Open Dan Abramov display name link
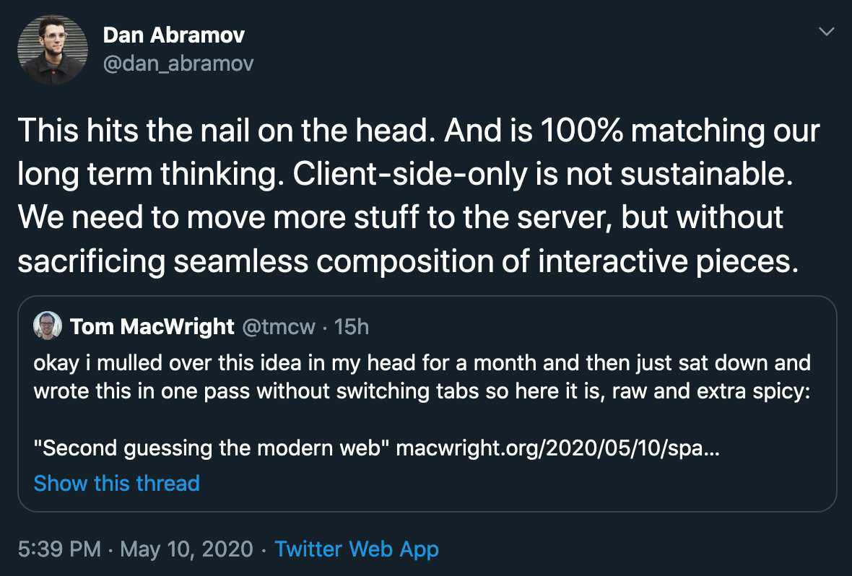The width and height of the screenshot is (852, 576). (x=173, y=35)
